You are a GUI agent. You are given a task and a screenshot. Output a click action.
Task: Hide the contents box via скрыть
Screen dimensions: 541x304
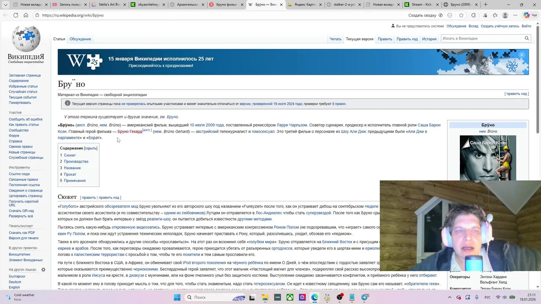(91, 148)
